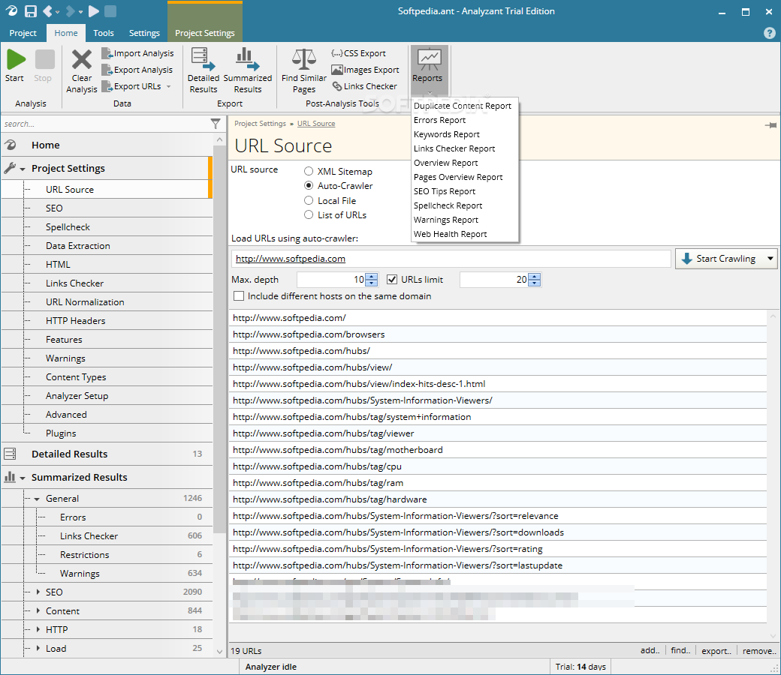Open Plugins settings in sidebar
The height and width of the screenshot is (675, 781).
pyautogui.click(x=107, y=433)
